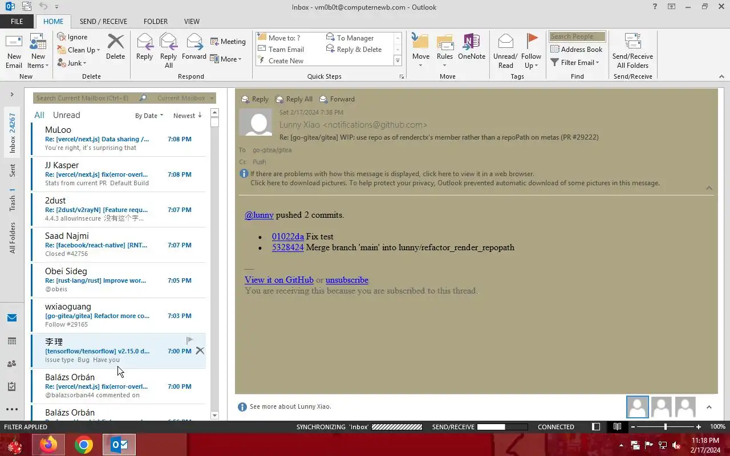This screenshot has width=730, height=456.
Task: Open the email from Saad Najmi
Action: tap(118, 245)
